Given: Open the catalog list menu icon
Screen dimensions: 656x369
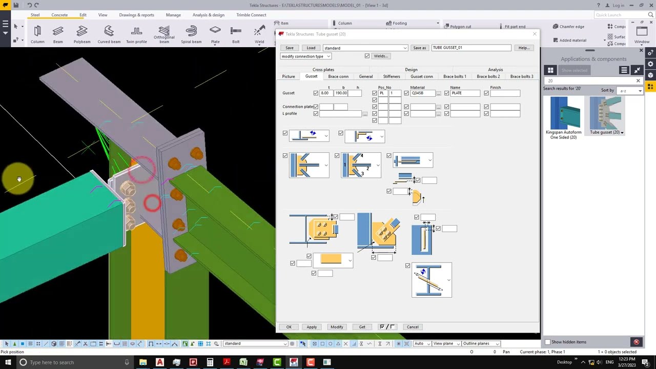Looking at the screenshot, I should [624, 70].
